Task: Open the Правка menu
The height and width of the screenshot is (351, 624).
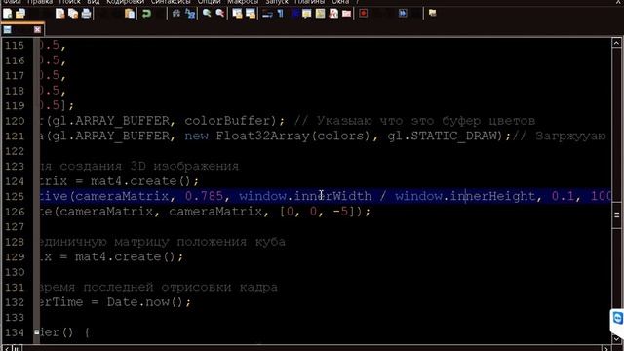Action: tap(40, 2)
